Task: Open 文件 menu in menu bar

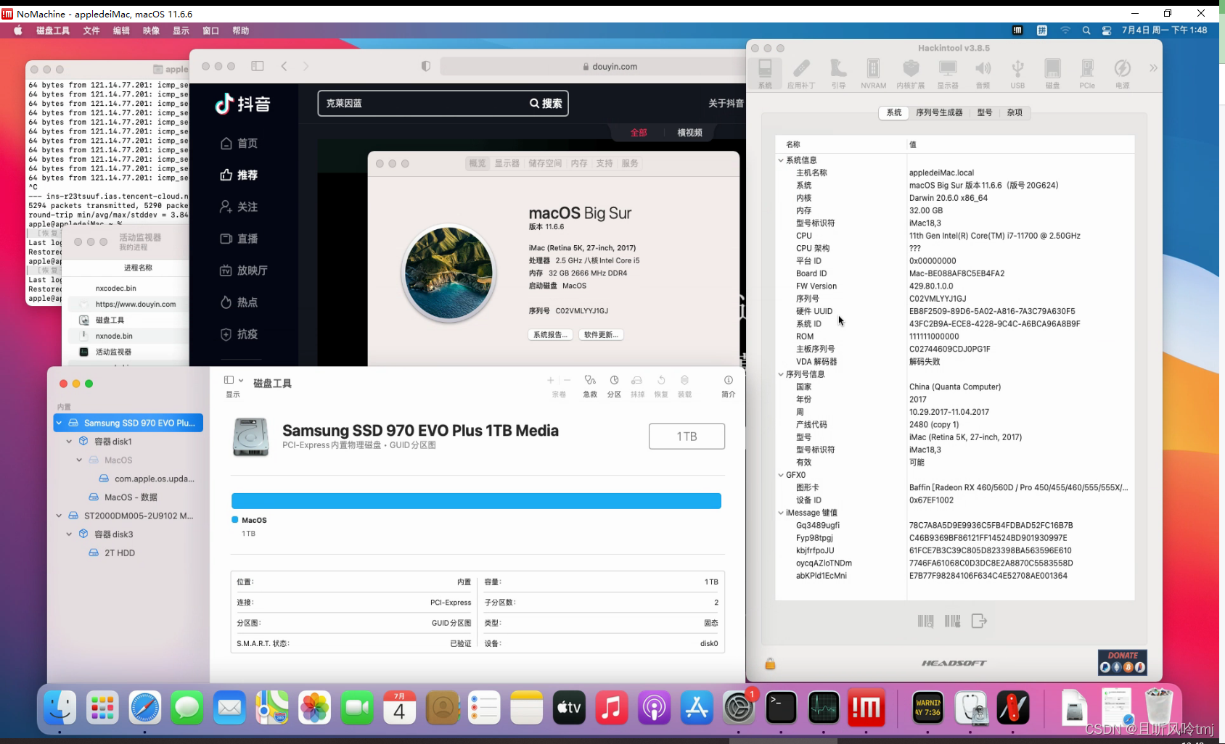Action: click(x=91, y=30)
